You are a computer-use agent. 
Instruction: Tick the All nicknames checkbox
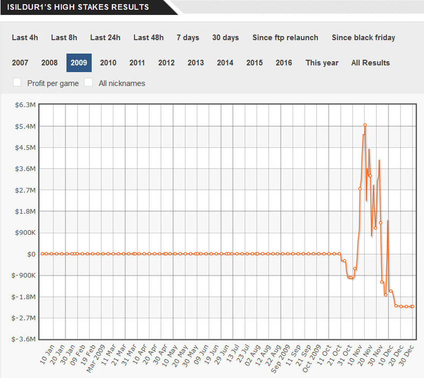[88, 82]
